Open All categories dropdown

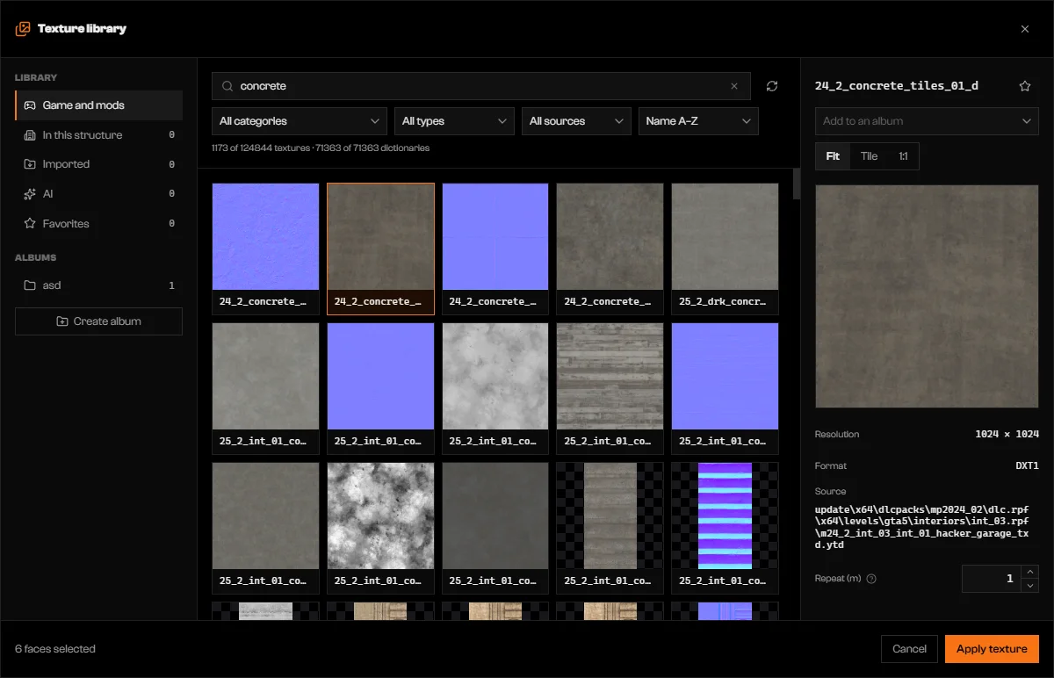pos(300,121)
